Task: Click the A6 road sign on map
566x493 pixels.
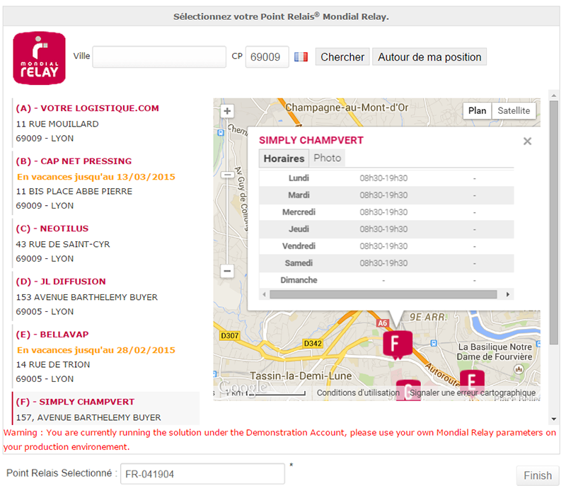Action: (x=382, y=323)
